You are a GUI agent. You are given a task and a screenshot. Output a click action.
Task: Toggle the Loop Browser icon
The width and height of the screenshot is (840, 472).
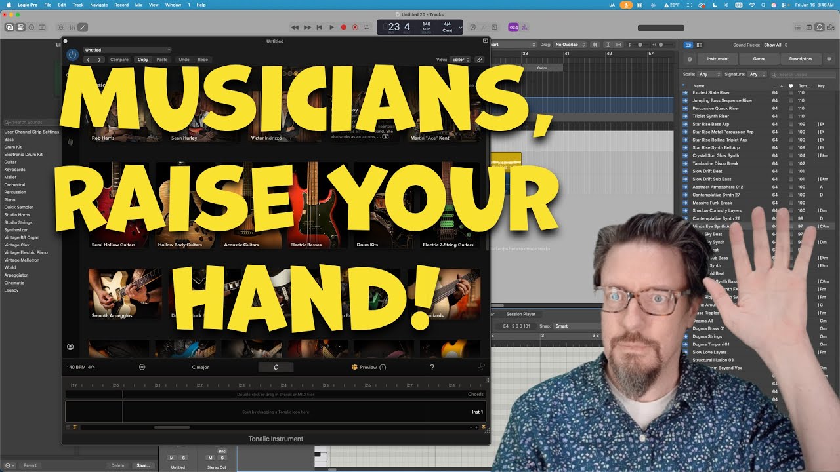click(x=820, y=27)
